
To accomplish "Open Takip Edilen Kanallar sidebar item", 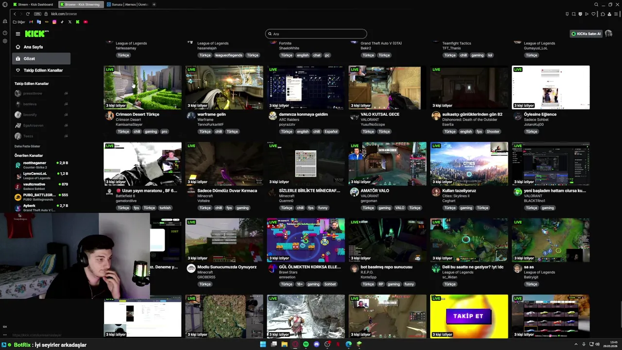I will (x=41, y=70).
